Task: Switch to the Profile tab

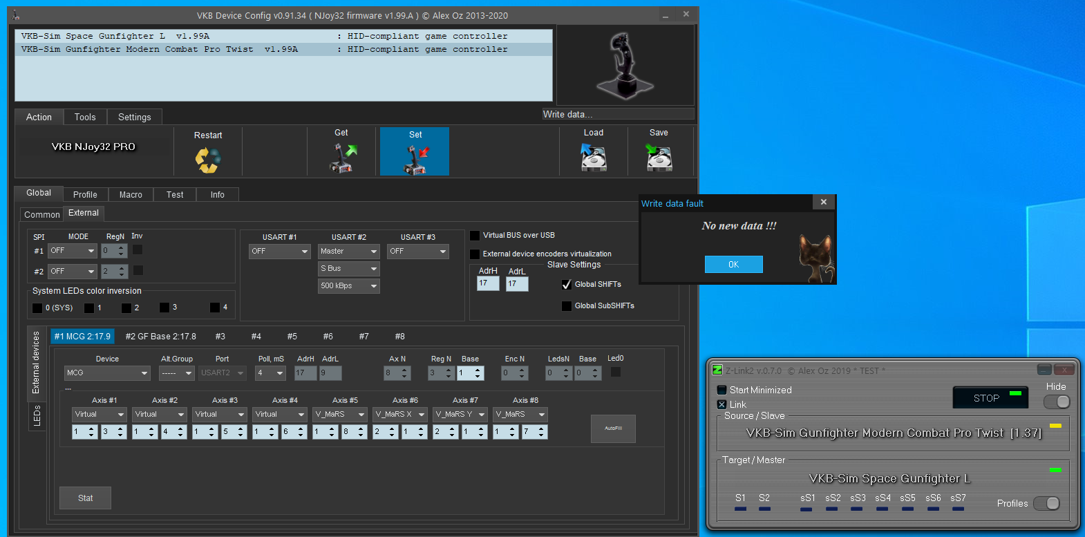Action: [85, 195]
